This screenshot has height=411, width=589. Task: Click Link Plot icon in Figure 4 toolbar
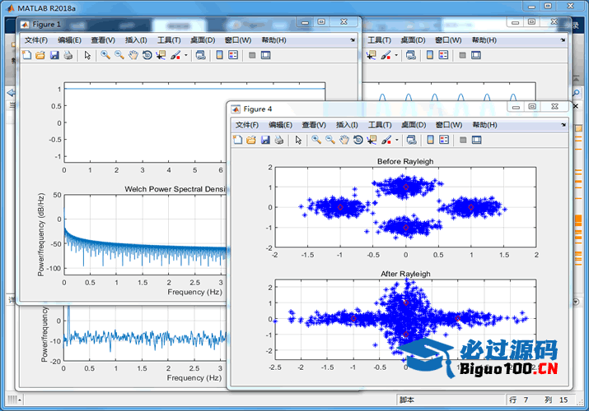pyautogui.click(x=412, y=140)
